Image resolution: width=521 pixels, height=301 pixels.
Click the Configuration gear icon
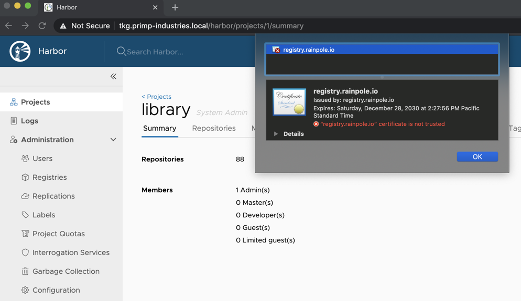coord(25,290)
